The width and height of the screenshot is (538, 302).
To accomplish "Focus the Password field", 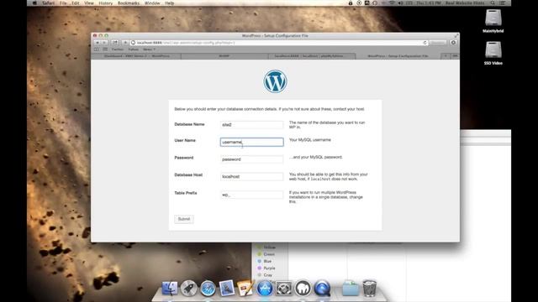I will (252, 159).
